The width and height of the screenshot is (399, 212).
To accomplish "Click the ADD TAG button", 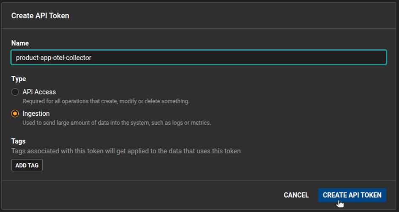I will coord(27,165).
